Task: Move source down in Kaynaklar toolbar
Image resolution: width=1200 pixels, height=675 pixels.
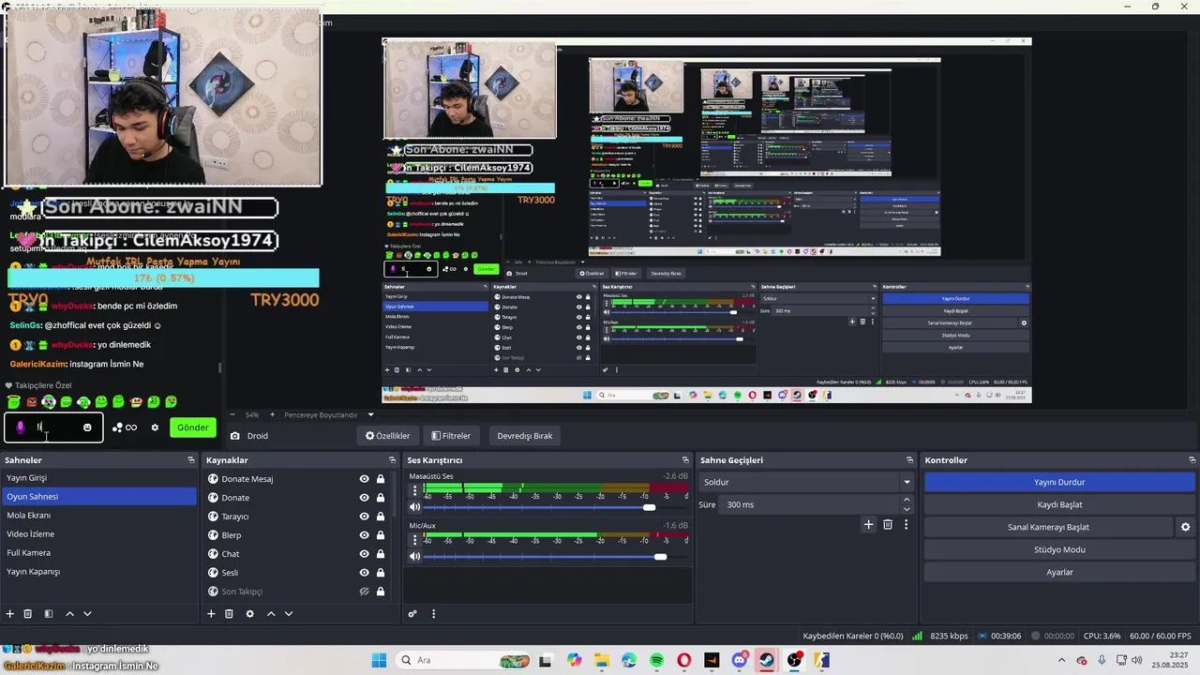Action: (x=289, y=614)
